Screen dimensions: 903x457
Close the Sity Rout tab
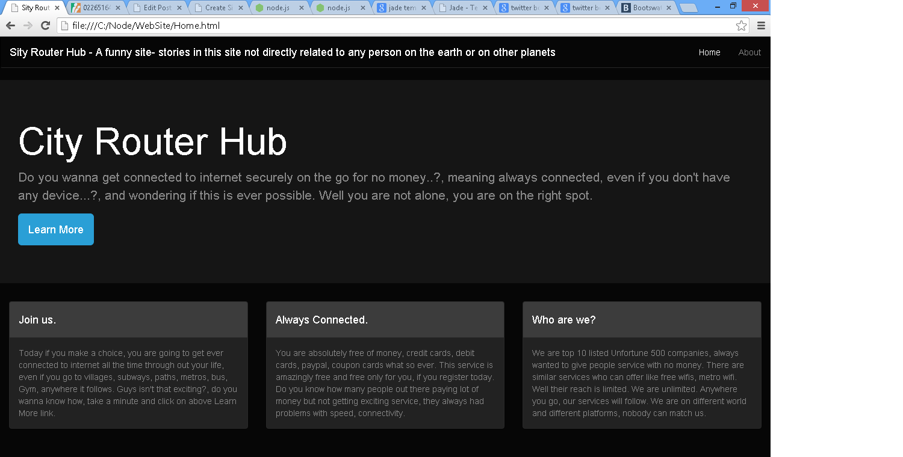(x=57, y=8)
